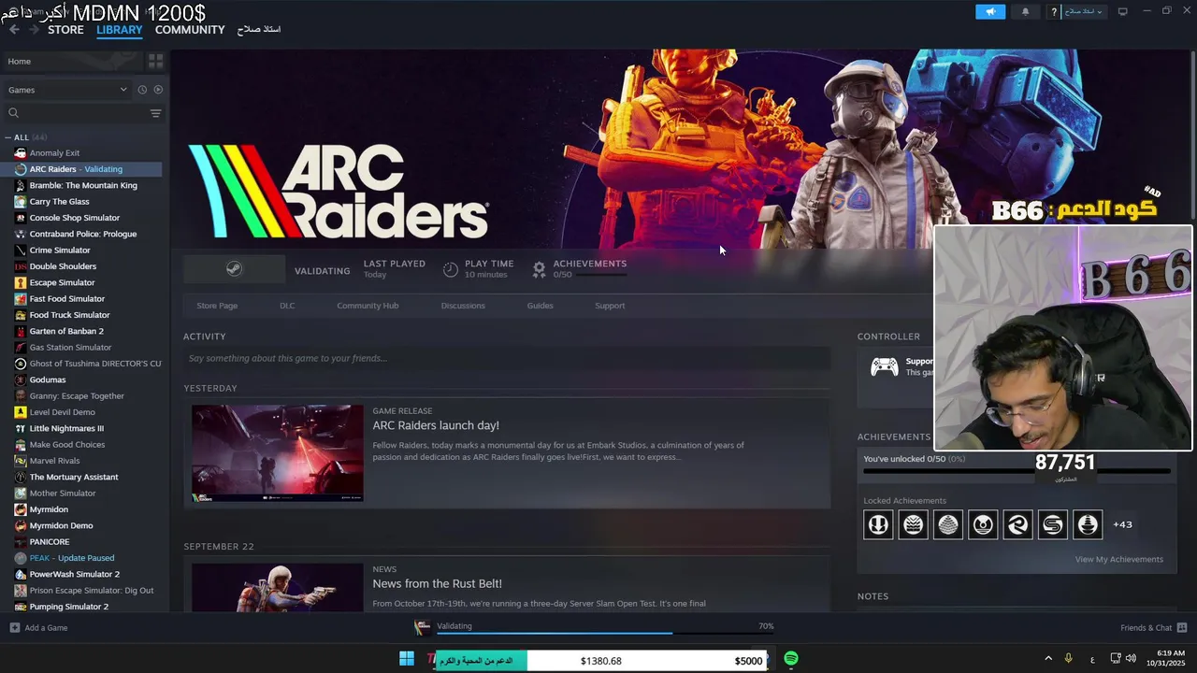Focus the library search field
This screenshot has height=673, width=1197.
pyautogui.click(x=77, y=113)
